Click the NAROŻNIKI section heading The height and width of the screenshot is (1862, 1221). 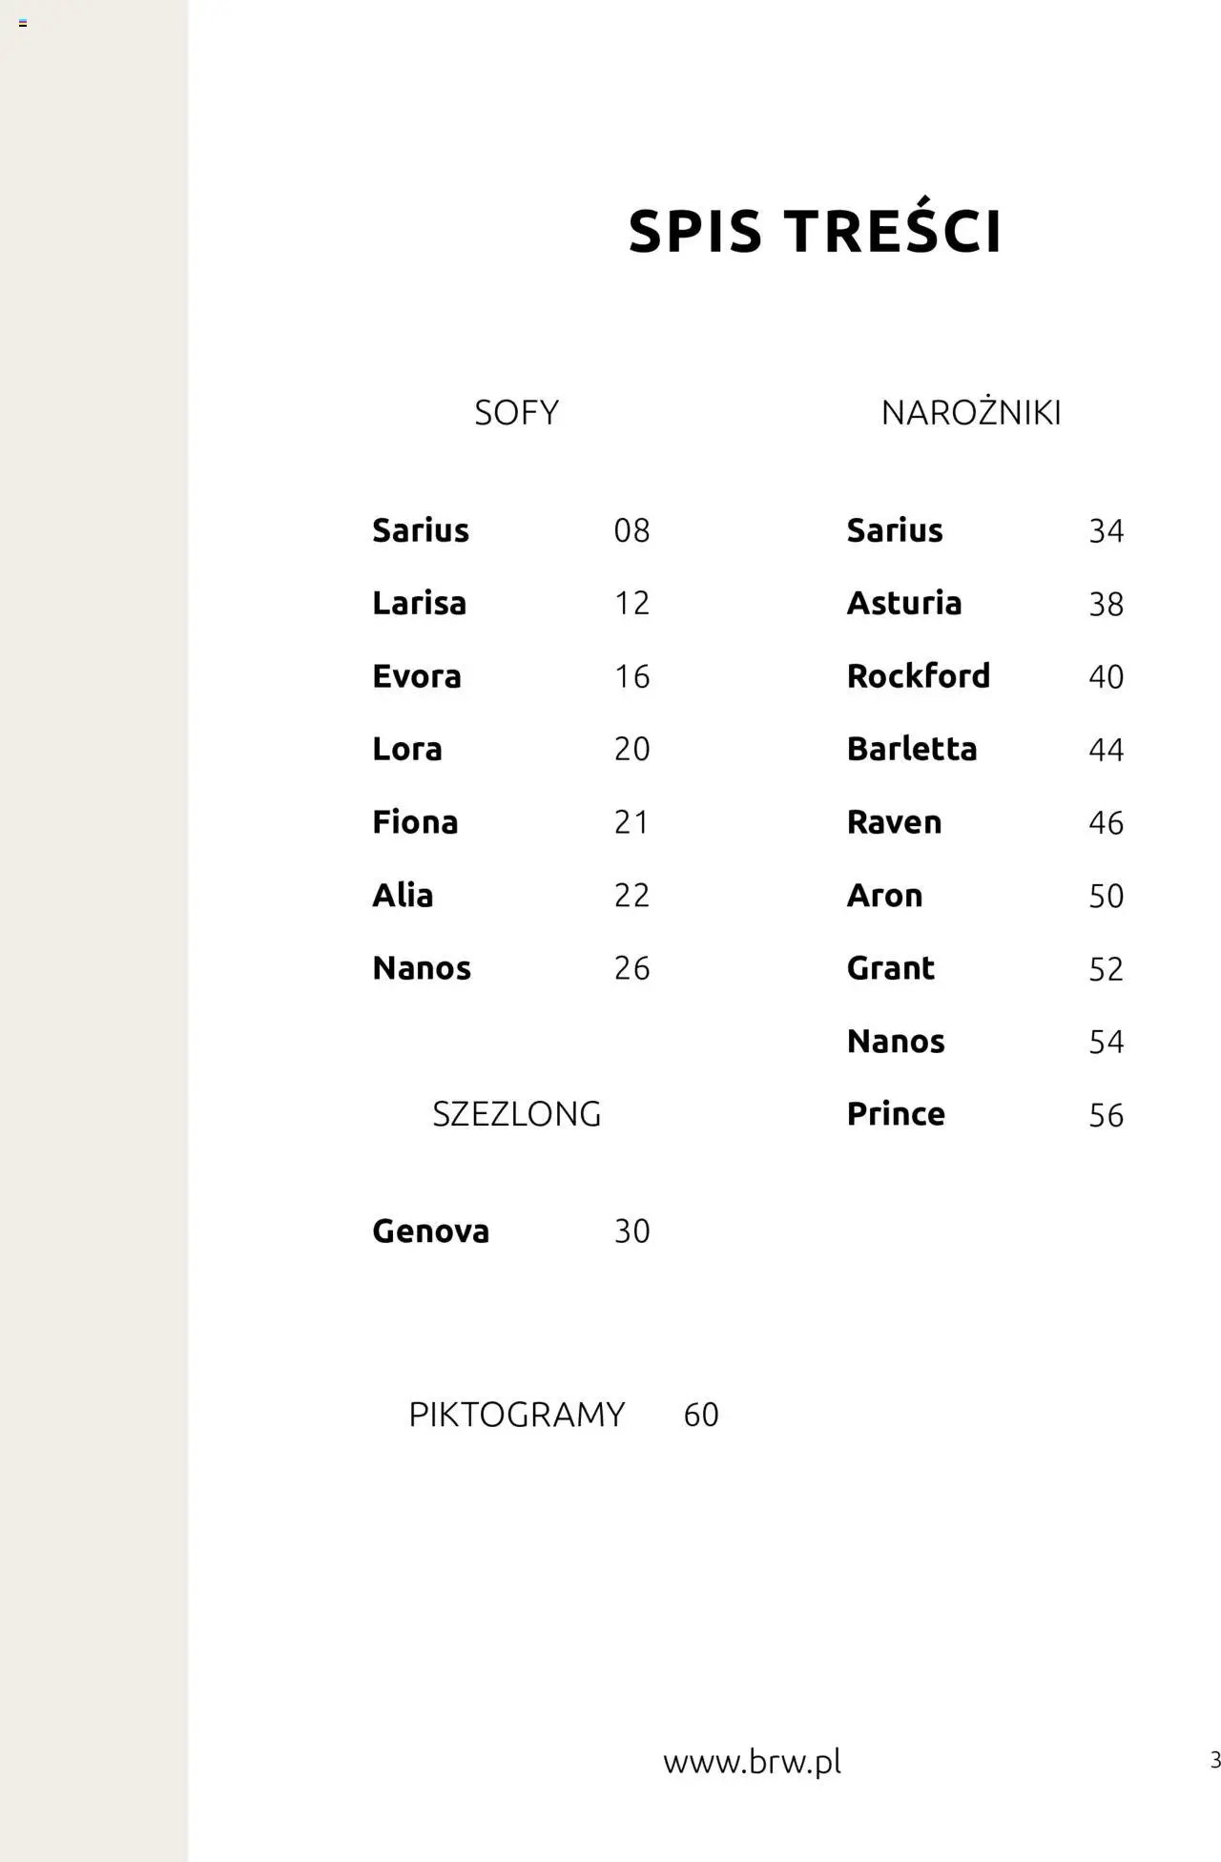click(971, 411)
